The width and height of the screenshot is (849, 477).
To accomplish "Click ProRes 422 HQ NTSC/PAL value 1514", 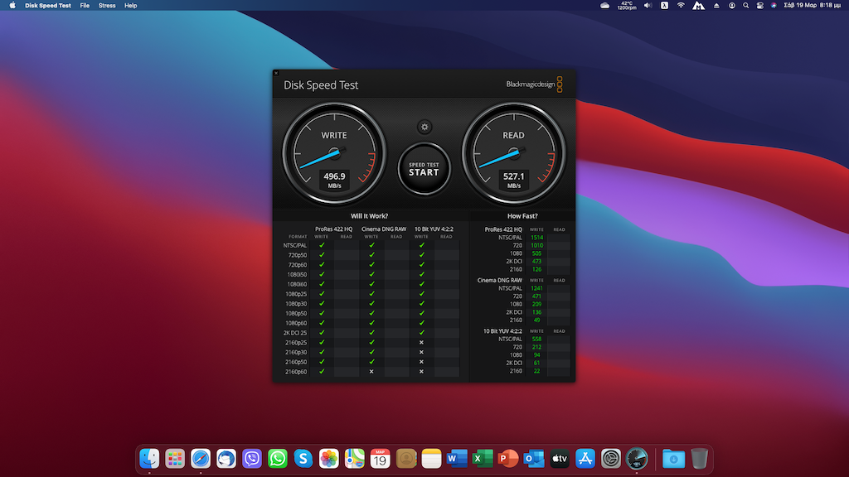I will point(536,238).
